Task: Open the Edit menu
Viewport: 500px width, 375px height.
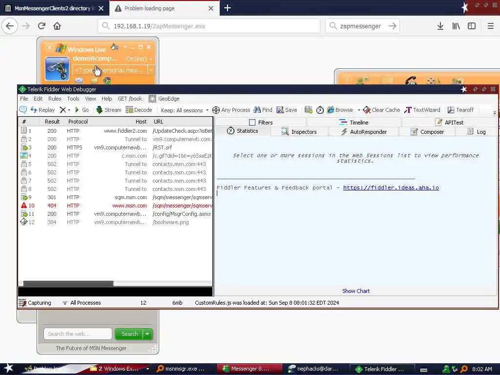Action: point(38,99)
